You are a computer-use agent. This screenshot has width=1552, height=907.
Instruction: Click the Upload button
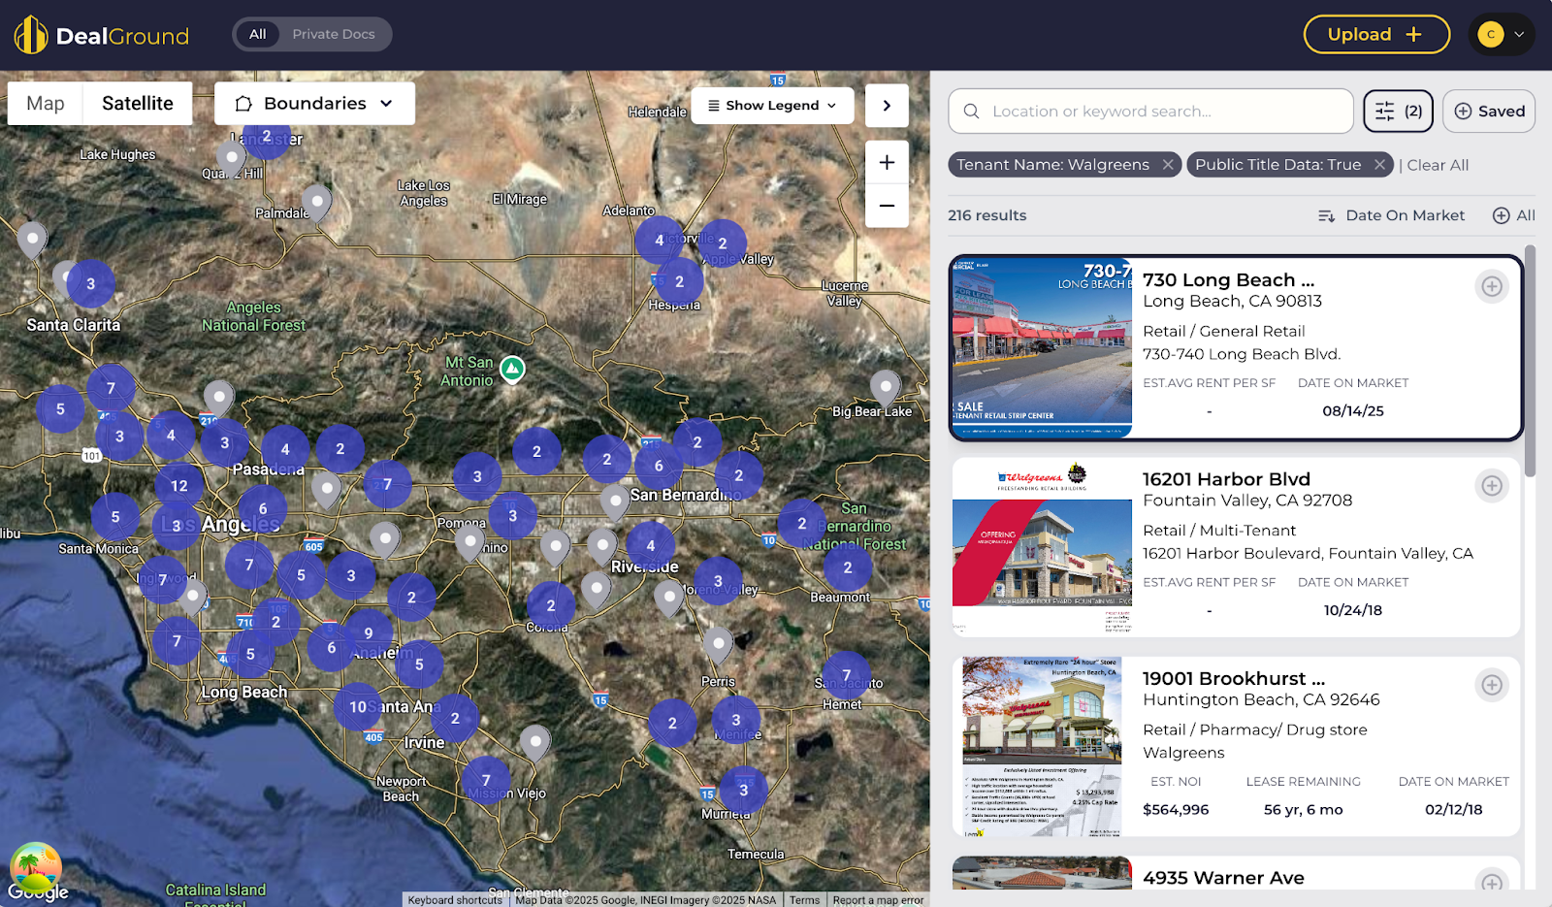pyautogui.click(x=1376, y=34)
